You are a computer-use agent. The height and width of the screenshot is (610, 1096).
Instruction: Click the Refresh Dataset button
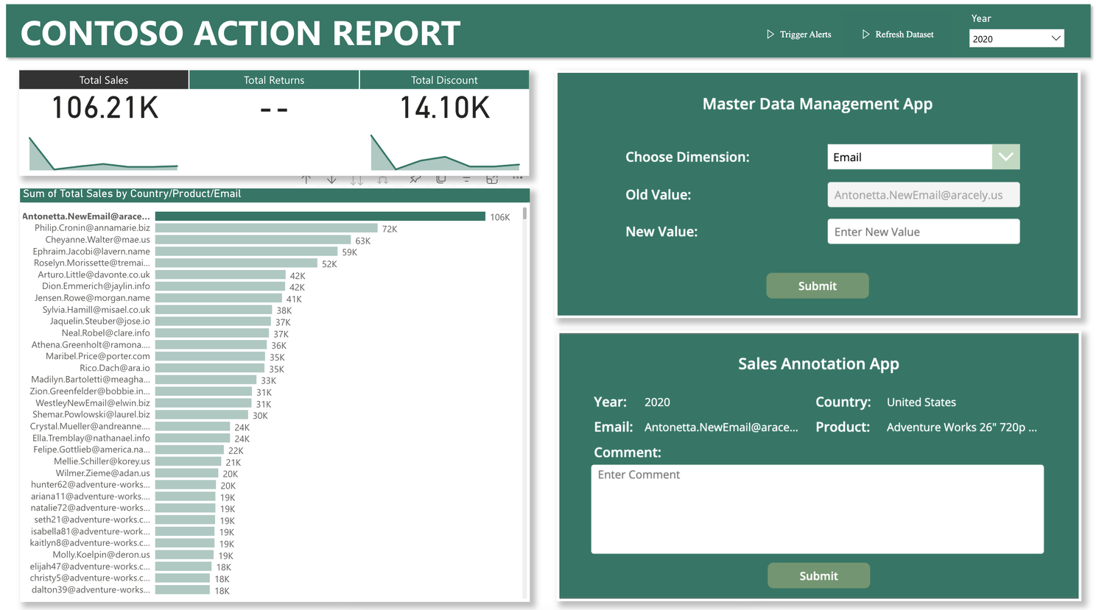click(898, 35)
